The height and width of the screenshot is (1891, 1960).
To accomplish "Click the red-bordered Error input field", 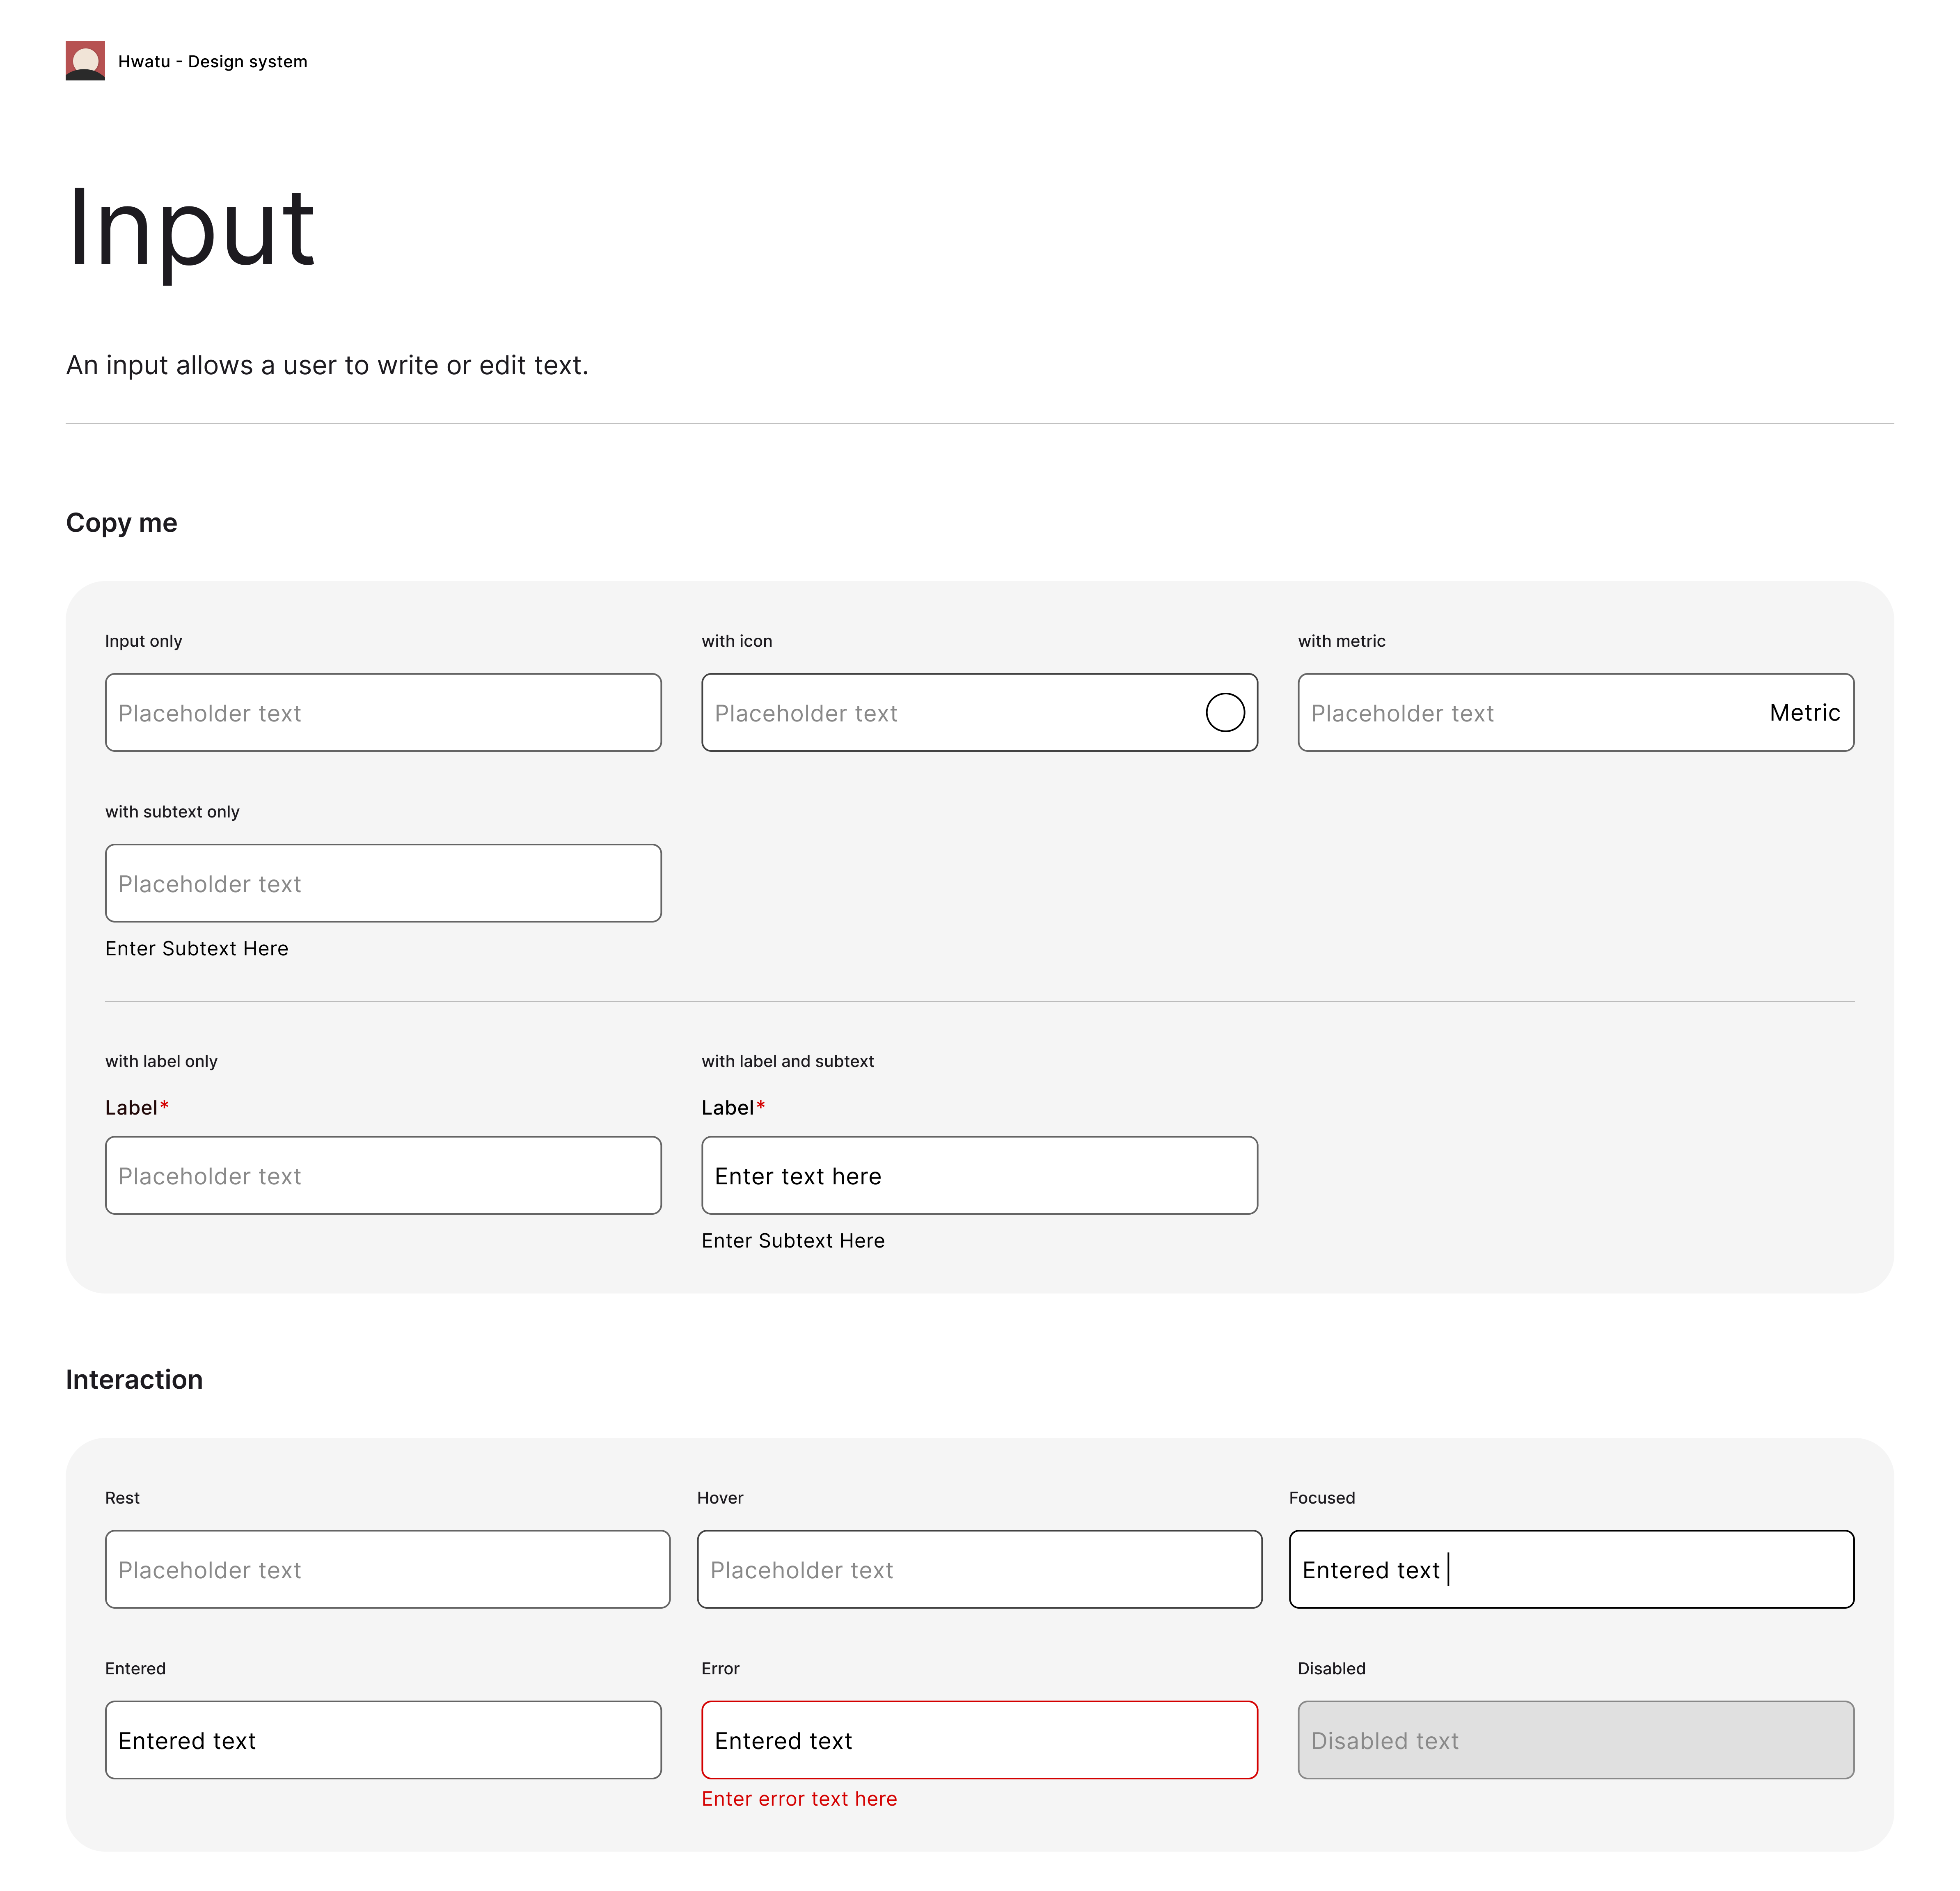I will pos(979,1741).
